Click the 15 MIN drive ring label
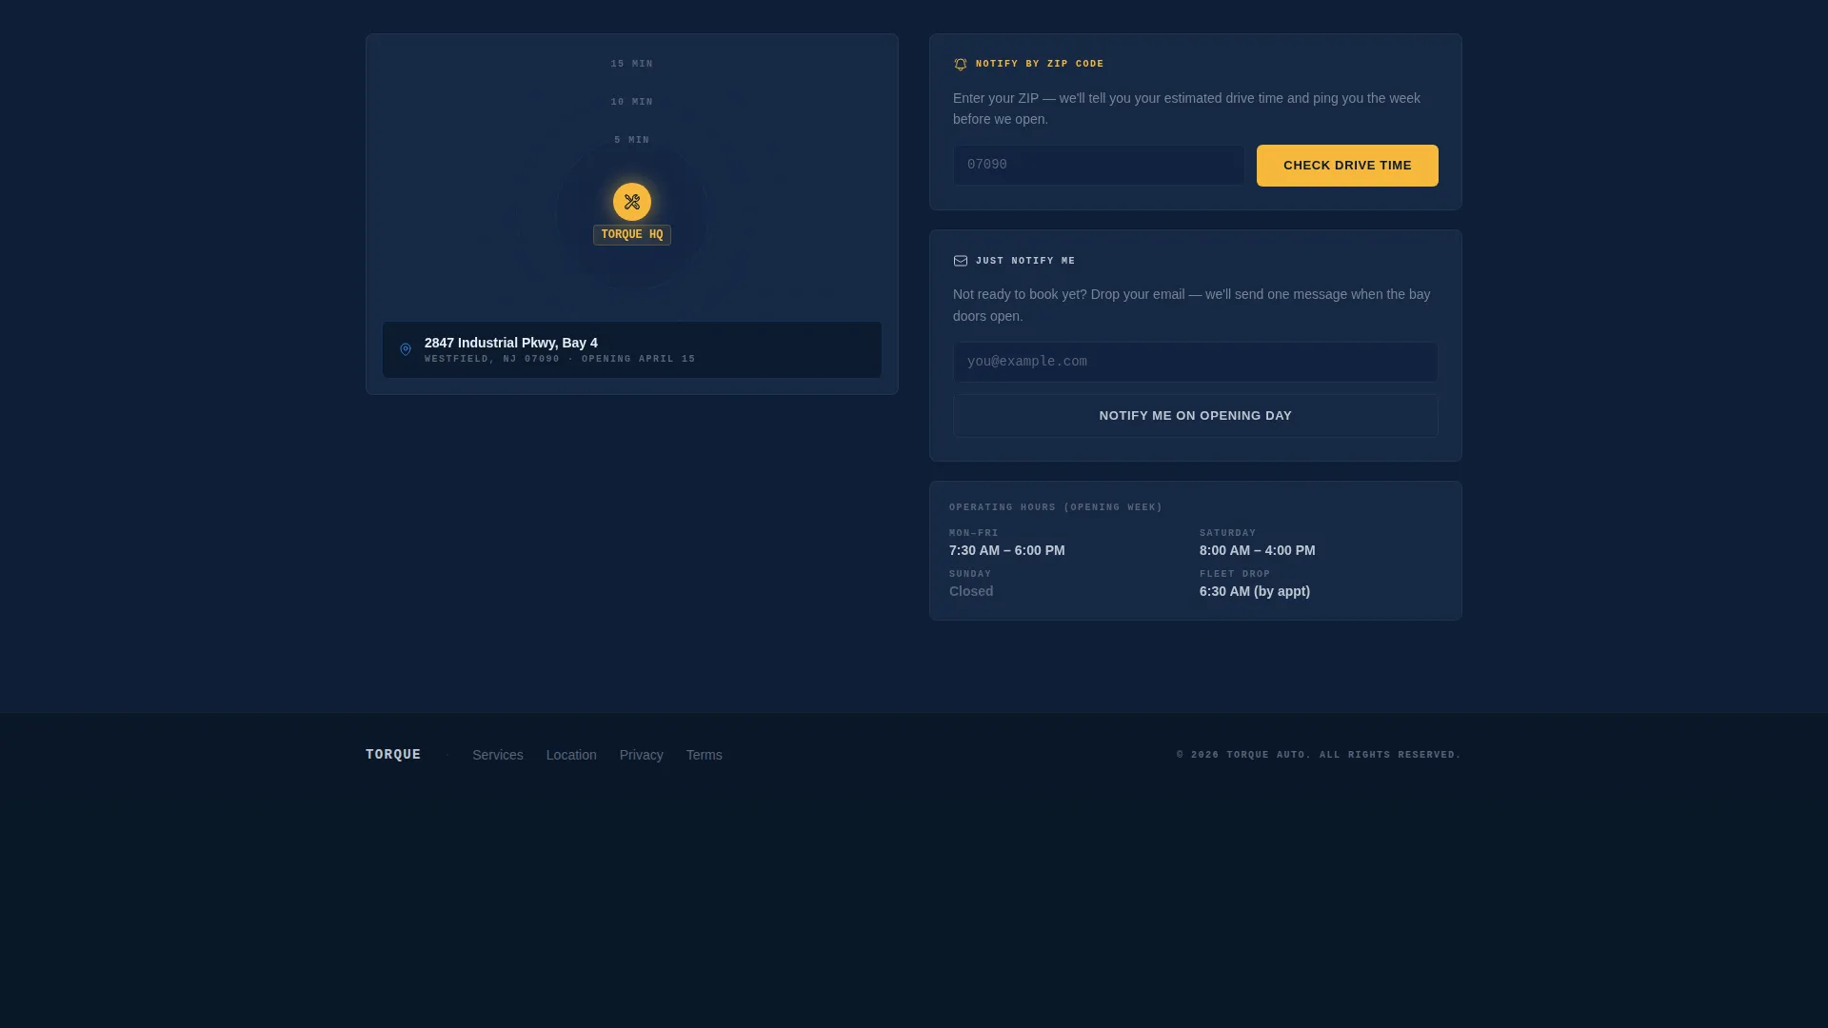The width and height of the screenshot is (1828, 1028). (632, 65)
